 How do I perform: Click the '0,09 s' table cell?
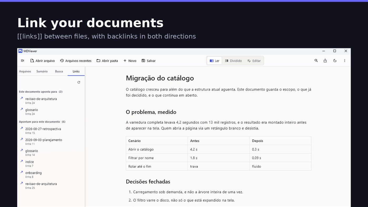tap(280, 158)
